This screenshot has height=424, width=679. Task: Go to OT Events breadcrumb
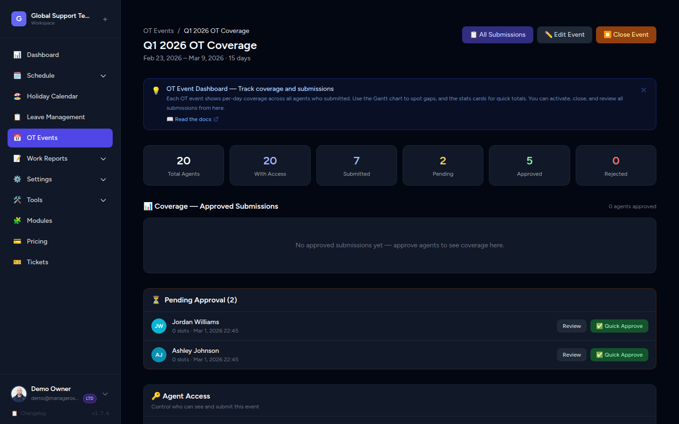pos(158,31)
